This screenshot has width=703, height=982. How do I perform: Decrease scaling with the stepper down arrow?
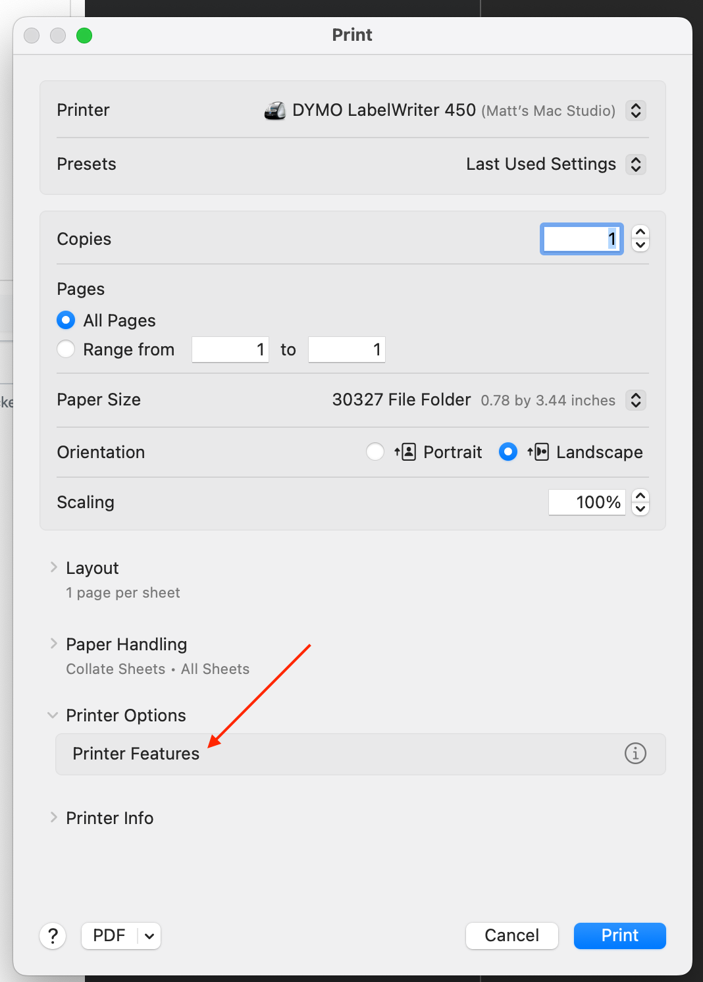coord(640,509)
